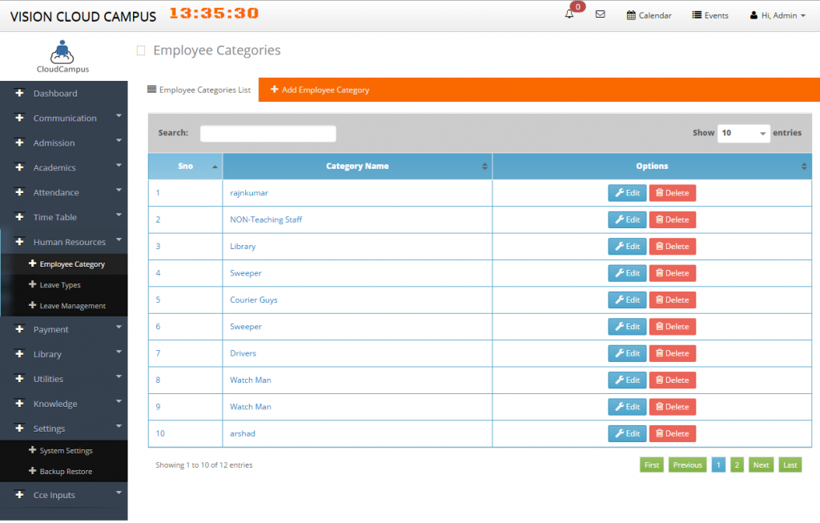Open the Library category link
820x523 pixels.
pos(242,246)
